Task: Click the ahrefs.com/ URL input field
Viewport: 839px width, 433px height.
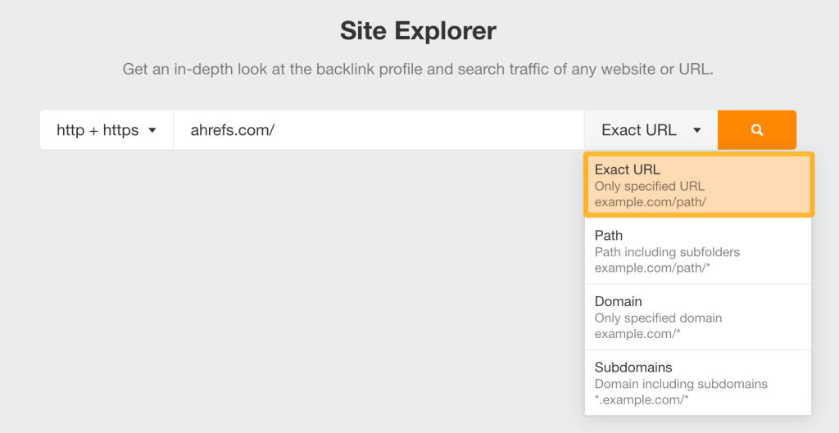Action: point(379,130)
